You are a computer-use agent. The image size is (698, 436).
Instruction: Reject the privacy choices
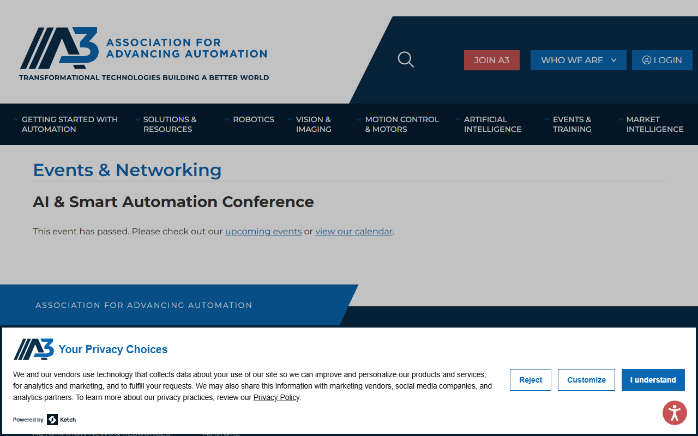[531, 380]
